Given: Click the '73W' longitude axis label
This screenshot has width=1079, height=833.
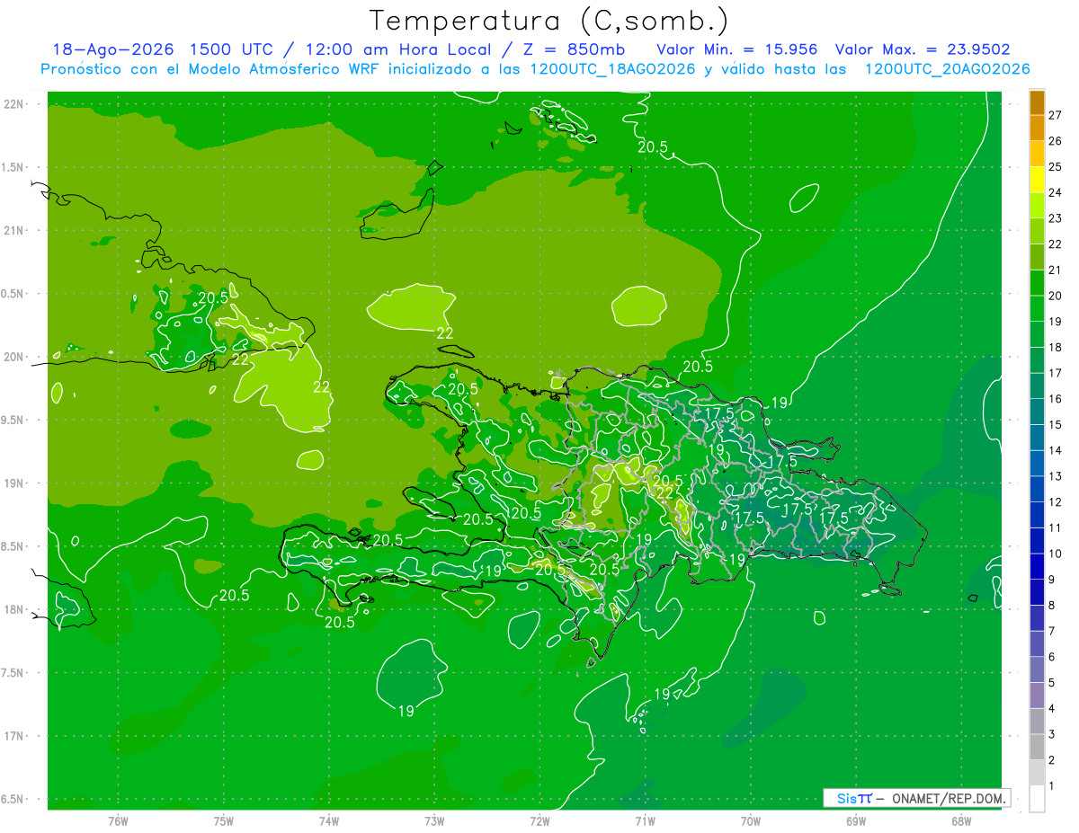Looking at the screenshot, I should tap(434, 820).
